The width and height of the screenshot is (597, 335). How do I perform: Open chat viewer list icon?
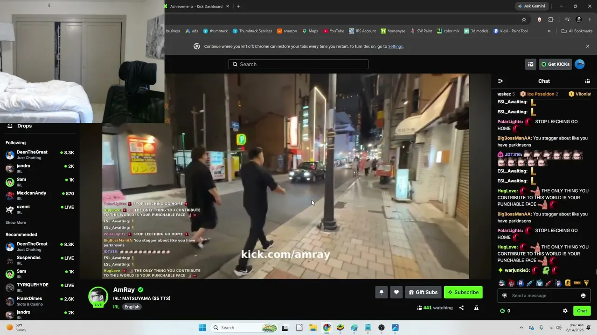(x=588, y=81)
